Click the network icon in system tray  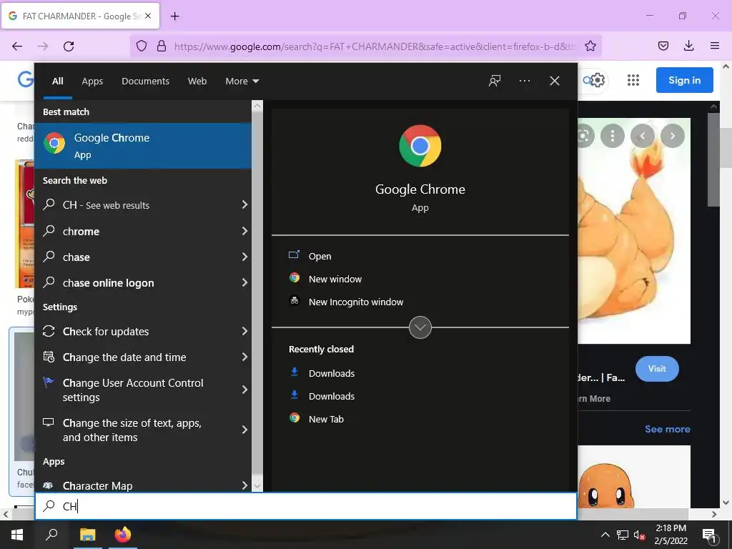[623, 535]
